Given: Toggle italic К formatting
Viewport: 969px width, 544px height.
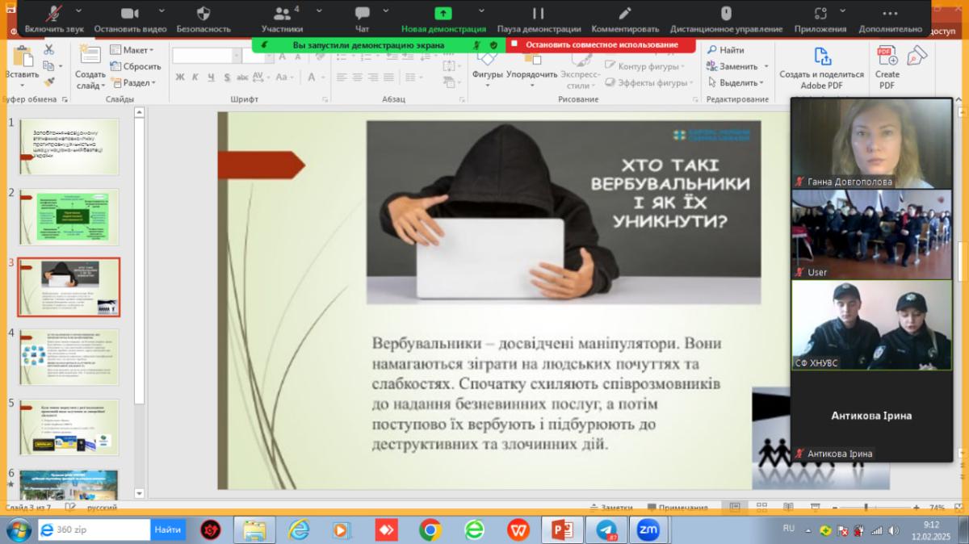Looking at the screenshot, I should click(195, 77).
